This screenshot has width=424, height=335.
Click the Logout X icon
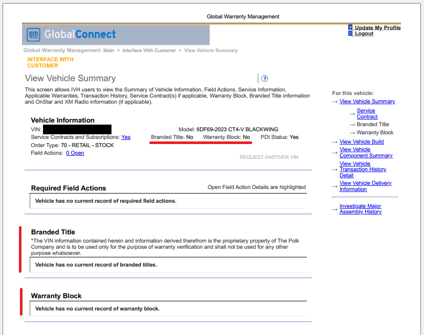350,33
